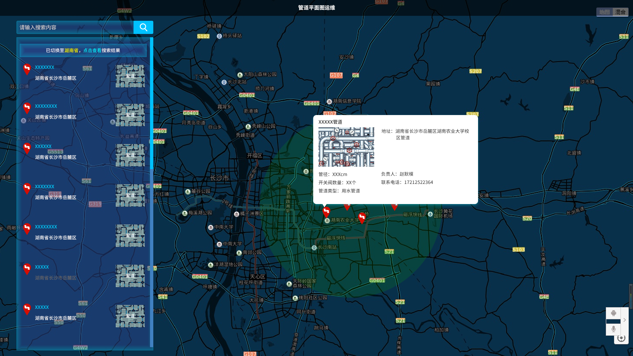This screenshot has width=633, height=356.
Task: Click the 梅溪湖公园 park icon
Action: [x=185, y=214]
